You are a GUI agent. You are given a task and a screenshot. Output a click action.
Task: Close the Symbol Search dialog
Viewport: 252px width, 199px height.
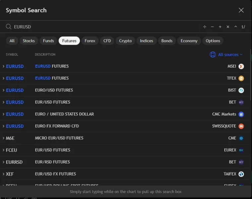click(x=241, y=10)
